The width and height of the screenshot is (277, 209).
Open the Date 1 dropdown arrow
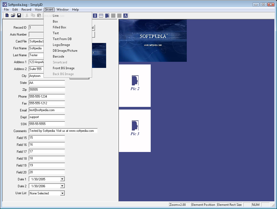(x=62, y=179)
